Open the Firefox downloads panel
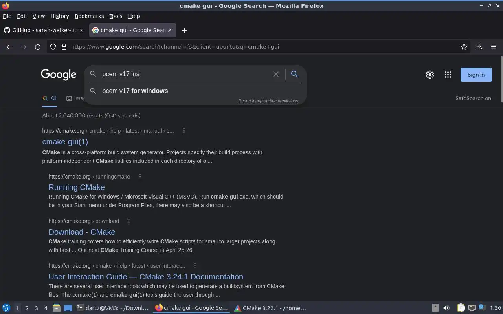Image resolution: width=503 pixels, height=314 pixels. (479, 47)
